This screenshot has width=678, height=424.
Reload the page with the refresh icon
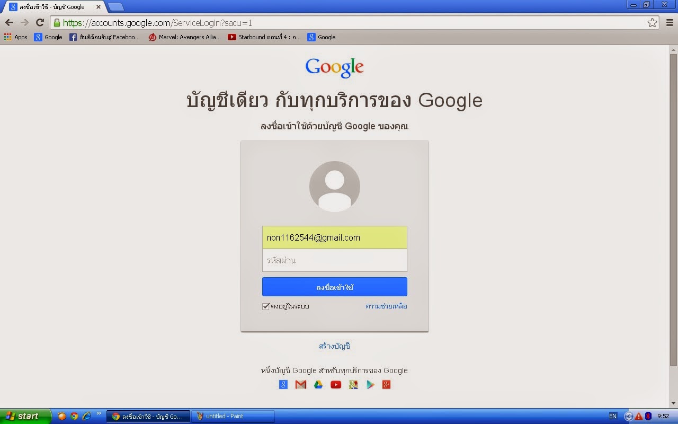[x=40, y=22]
